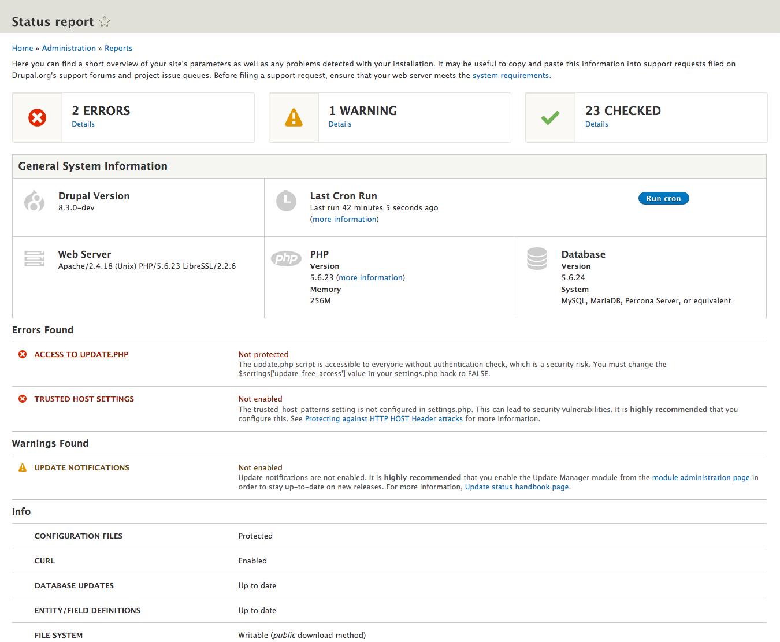Click the orange warning triangle in the 1 Warning box
This screenshot has width=780, height=642.
(294, 118)
